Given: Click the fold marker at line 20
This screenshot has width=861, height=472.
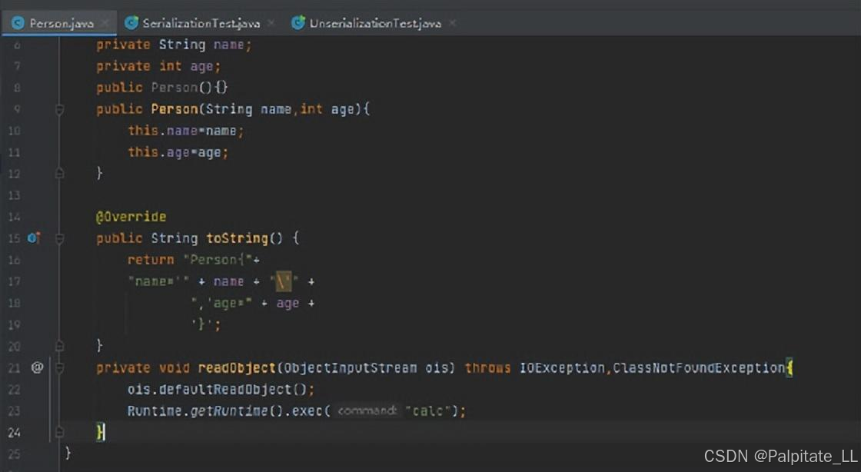Looking at the screenshot, I should coord(58,346).
